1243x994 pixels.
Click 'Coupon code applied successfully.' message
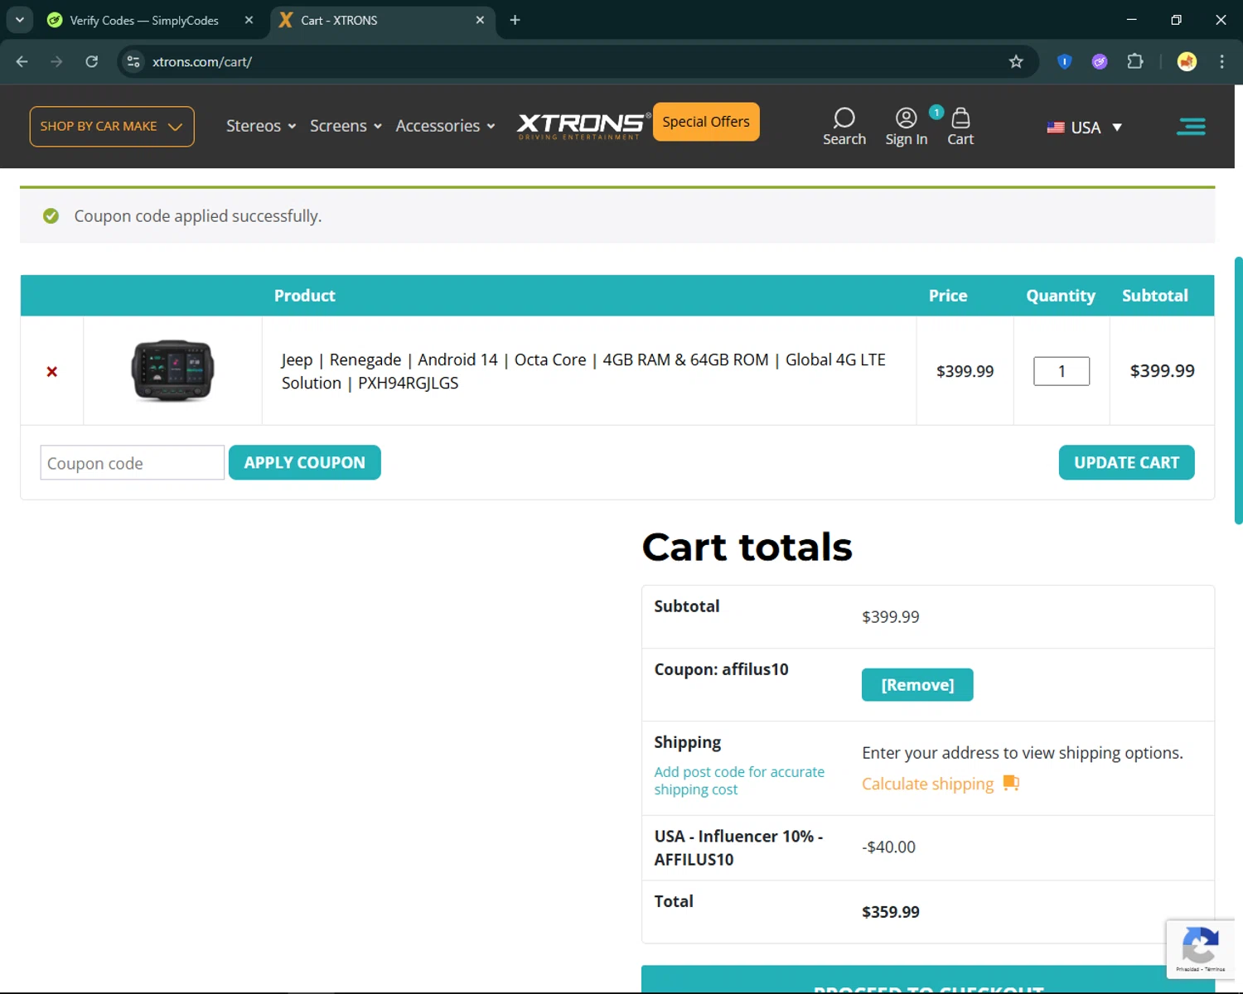click(198, 216)
